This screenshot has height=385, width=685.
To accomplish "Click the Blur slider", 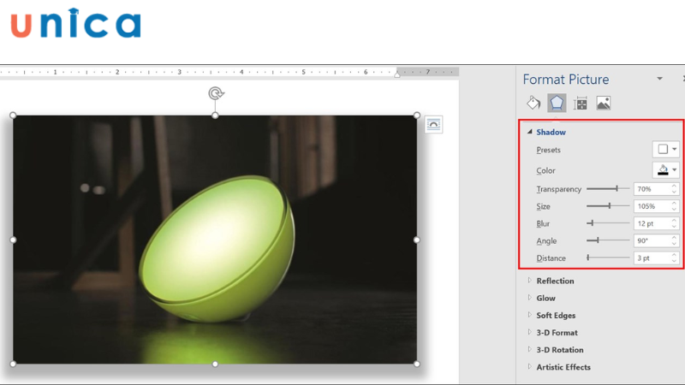I will 608,223.
